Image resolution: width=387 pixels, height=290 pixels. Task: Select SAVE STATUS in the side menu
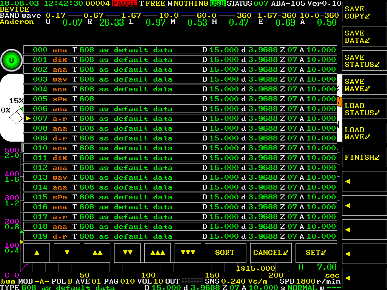tap(364, 61)
